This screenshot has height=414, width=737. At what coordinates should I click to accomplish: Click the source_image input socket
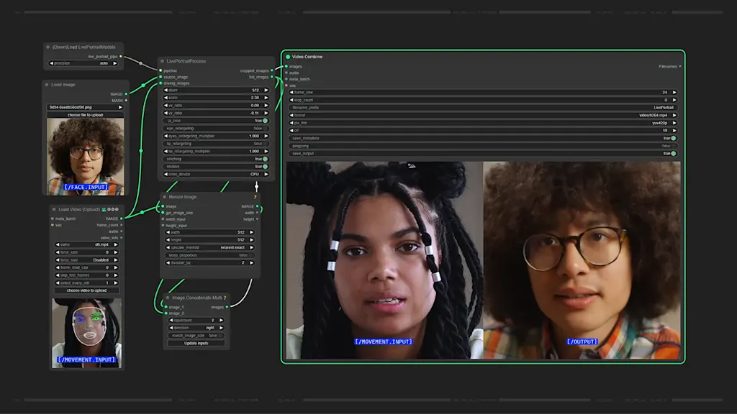coord(160,77)
